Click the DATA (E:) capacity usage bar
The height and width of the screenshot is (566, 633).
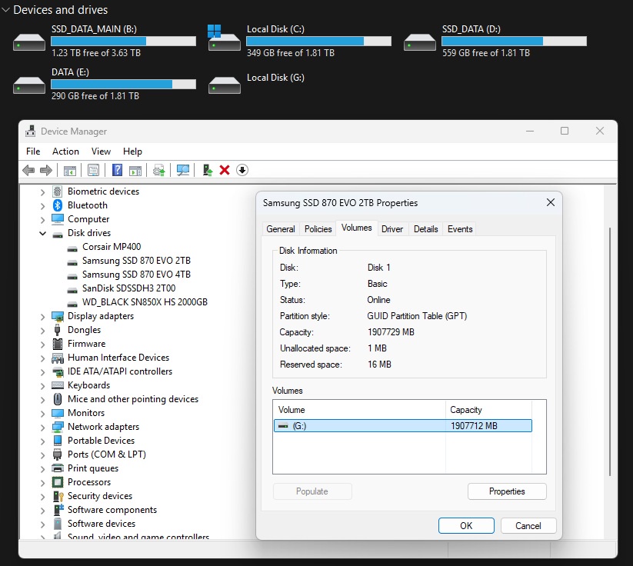(x=124, y=84)
